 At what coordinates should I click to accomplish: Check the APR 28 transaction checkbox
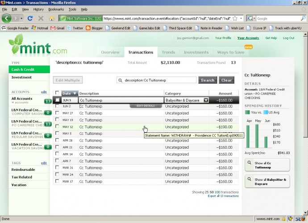pos(57,140)
